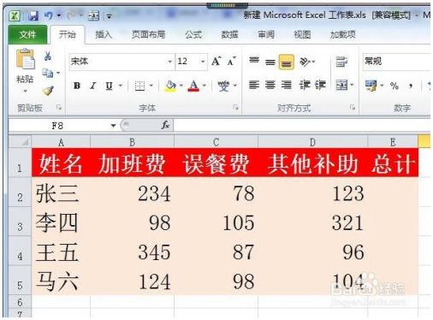Image resolution: width=433 pixels, height=320 pixels.
Task: Click the insert function fx icon
Action: coord(165,125)
